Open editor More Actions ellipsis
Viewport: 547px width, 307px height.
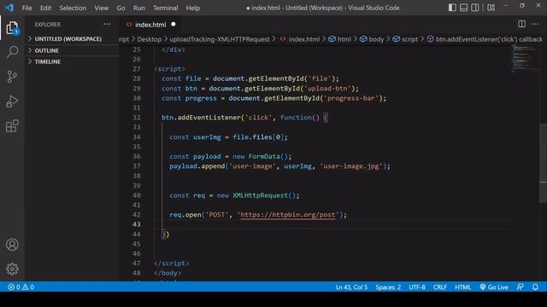click(535, 24)
